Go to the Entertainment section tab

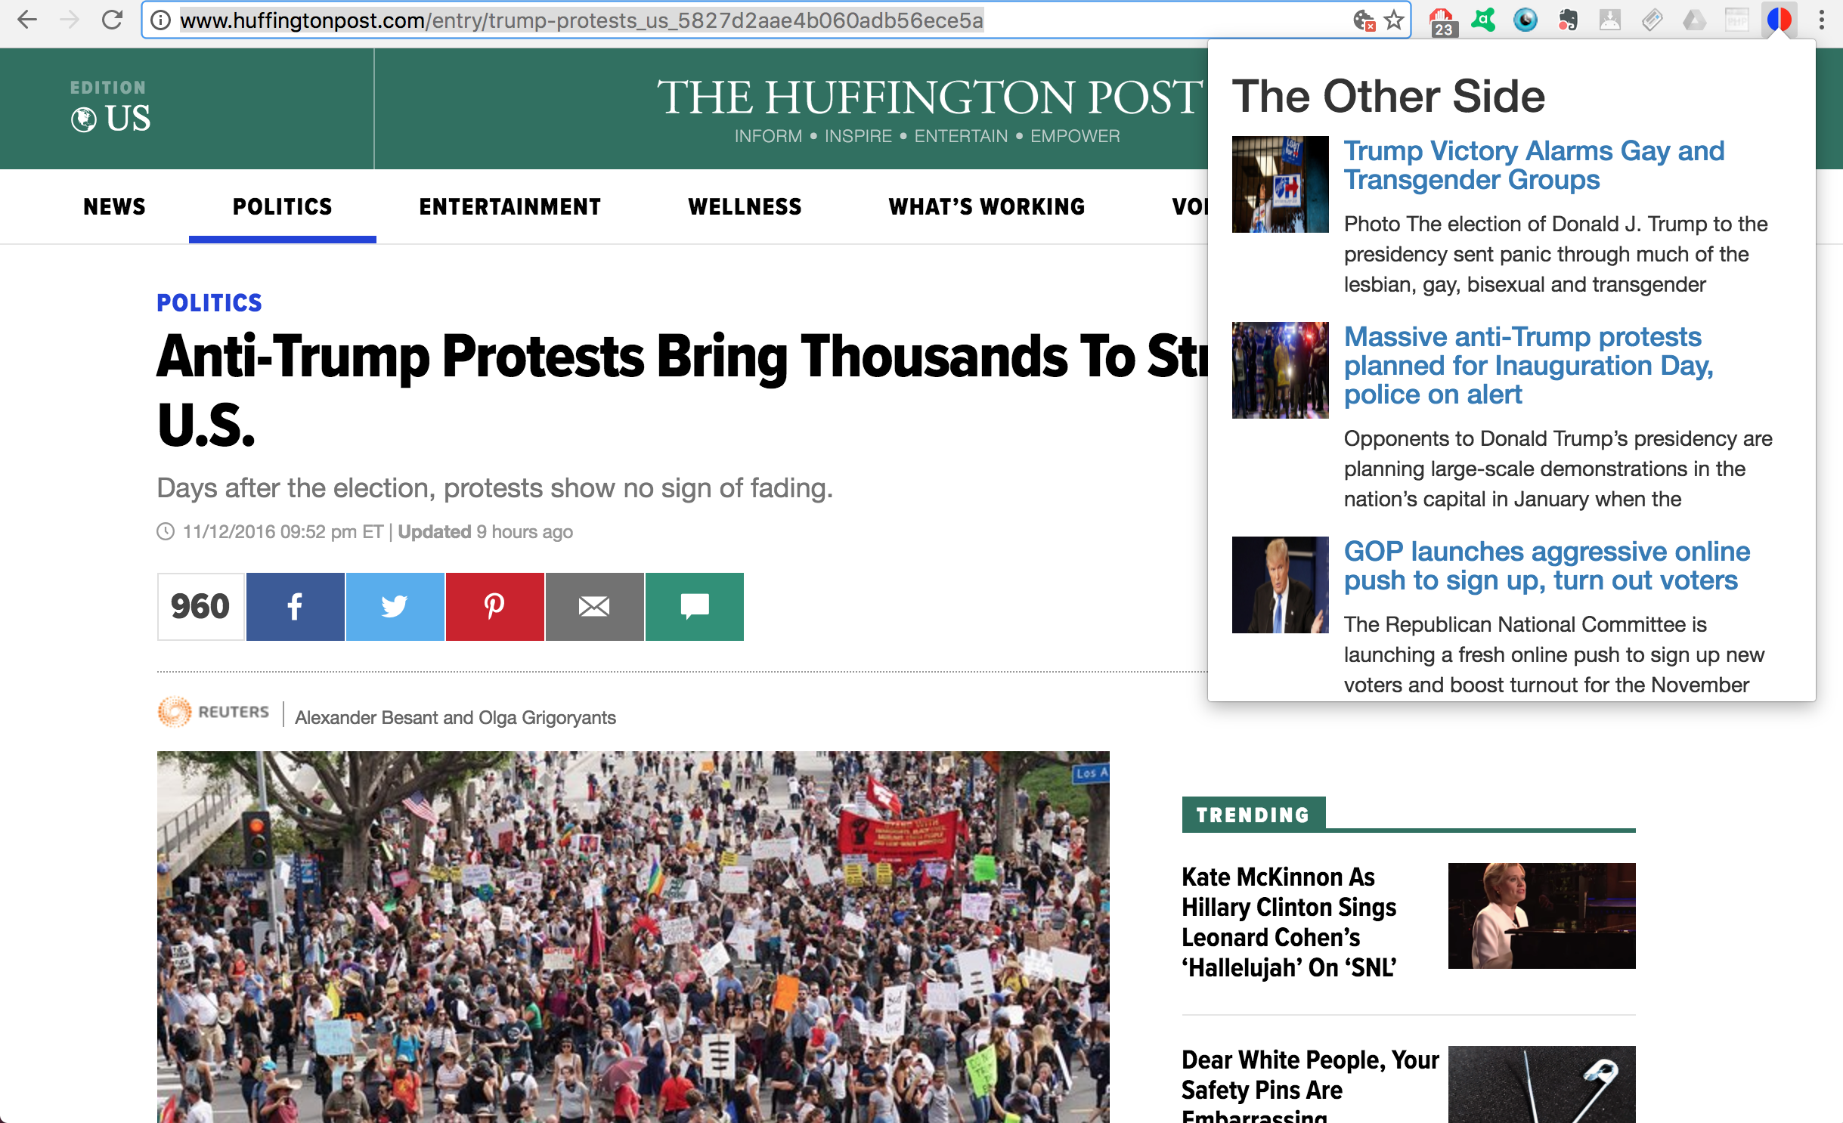pos(510,206)
